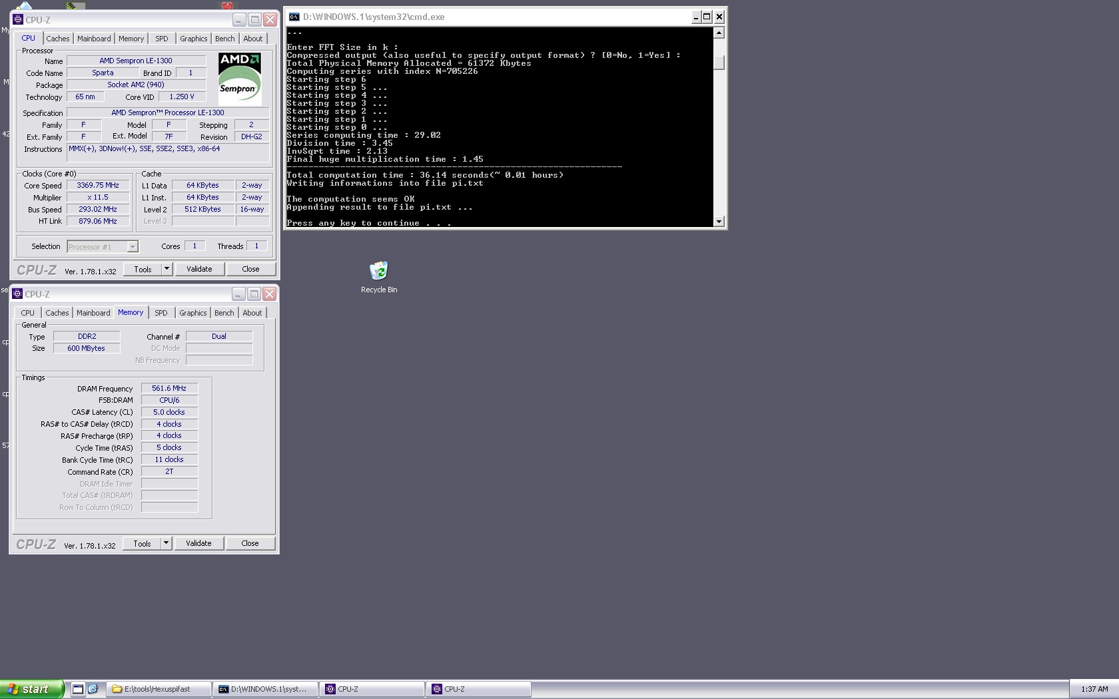This screenshot has height=699, width=1119.
Task: Open Mainboard tab in upper CPU-Z window
Action: 94,39
